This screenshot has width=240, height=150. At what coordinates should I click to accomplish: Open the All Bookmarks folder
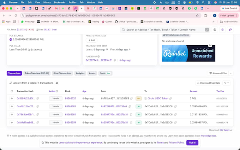click(x=229, y=22)
